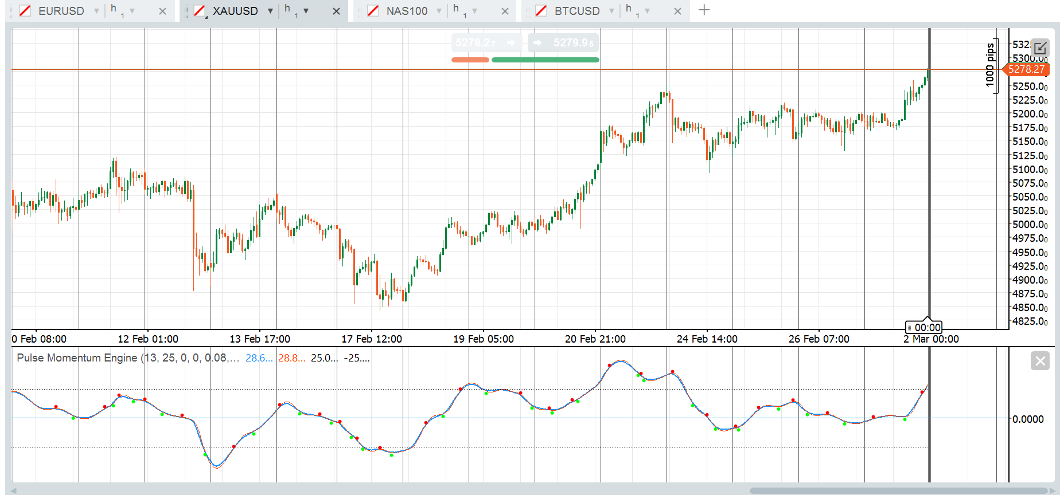This screenshot has height=495, width=1060.
Task: Click the green sentiment bar under prices
Action: (x=545, y=60)
